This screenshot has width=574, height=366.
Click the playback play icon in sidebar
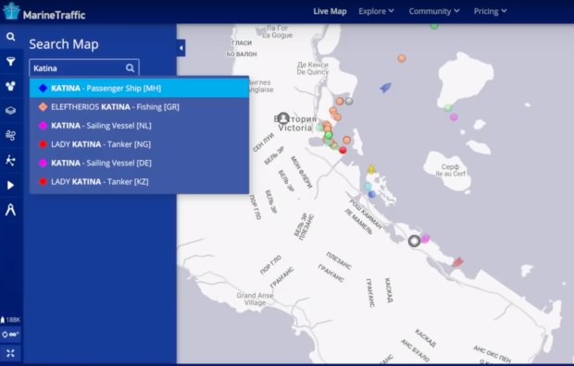click(x=10, y=186)
